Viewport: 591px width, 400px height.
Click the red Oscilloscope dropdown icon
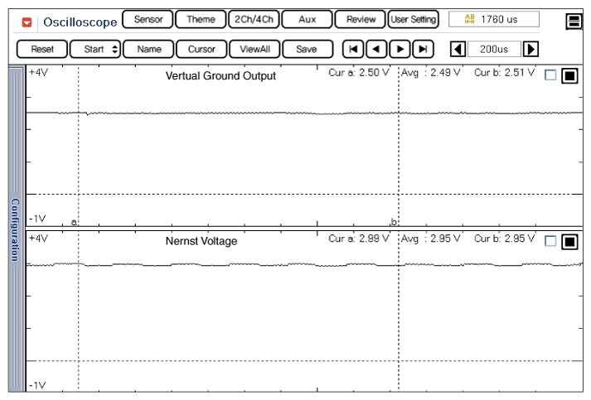[x=27, y=22]
